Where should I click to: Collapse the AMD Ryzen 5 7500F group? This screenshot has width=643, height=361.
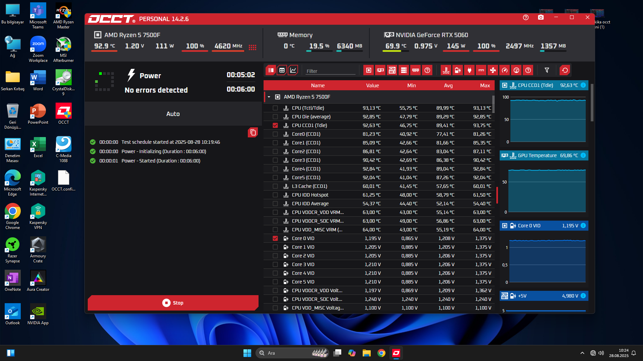coord(269,97)
